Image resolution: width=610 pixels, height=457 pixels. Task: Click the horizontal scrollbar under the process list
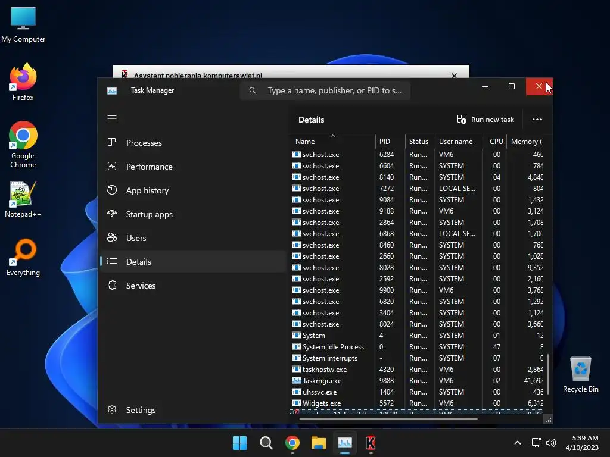pos(388,419)
